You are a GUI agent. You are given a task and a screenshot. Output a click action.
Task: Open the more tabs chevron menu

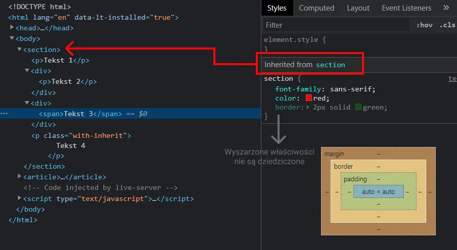tap(446, 8)
